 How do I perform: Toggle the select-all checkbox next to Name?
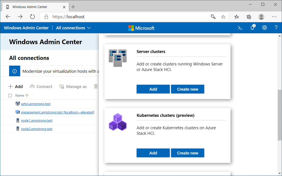click(x=10, y=95)
